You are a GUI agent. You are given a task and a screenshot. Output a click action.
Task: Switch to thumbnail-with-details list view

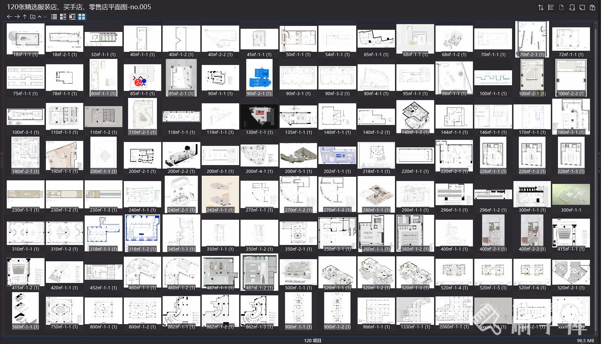pos(63,17)
